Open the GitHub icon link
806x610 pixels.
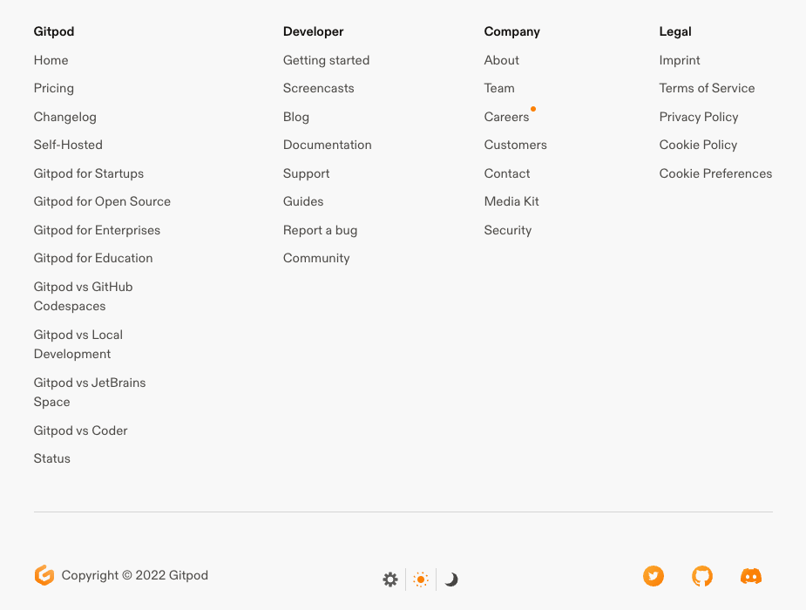[x=702, y=576]
